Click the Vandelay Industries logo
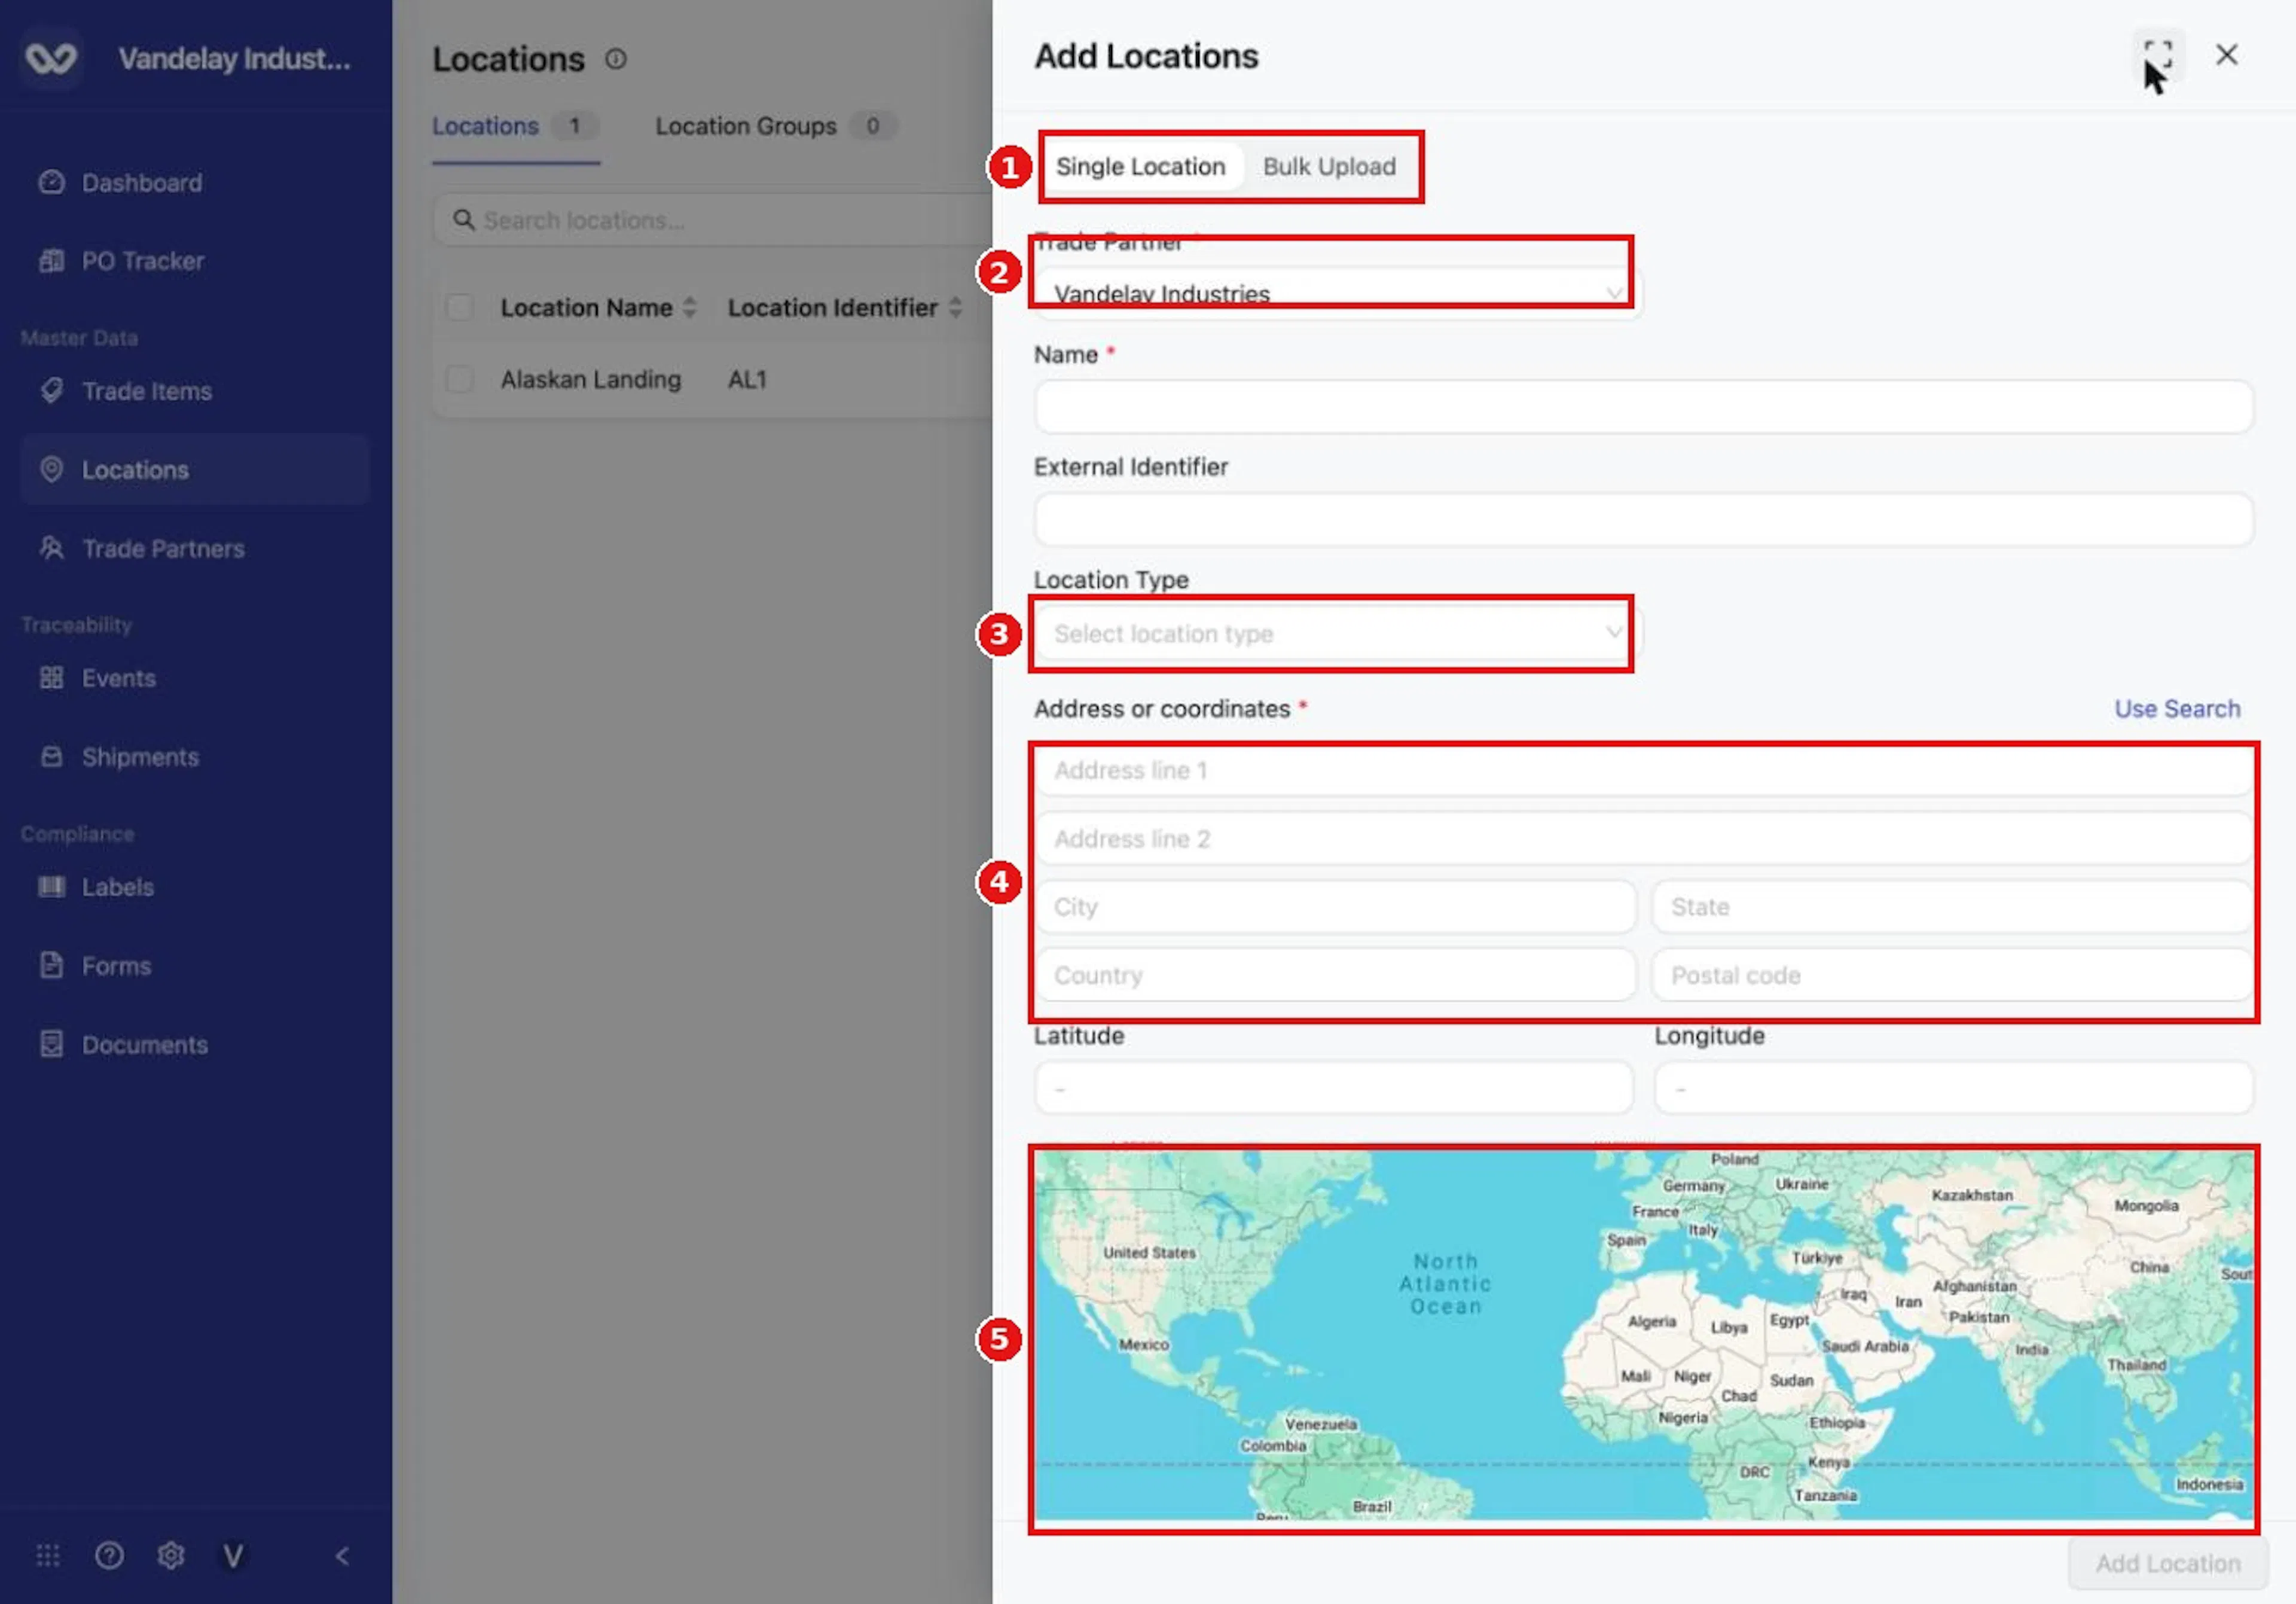 [x=51, y=59]
